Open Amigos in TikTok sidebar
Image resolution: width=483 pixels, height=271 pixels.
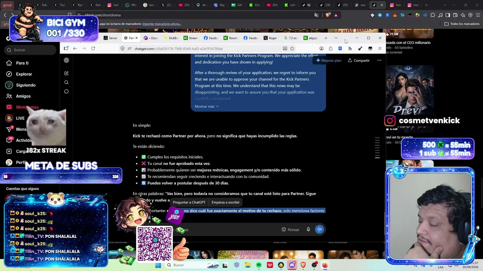coord(23,96)
